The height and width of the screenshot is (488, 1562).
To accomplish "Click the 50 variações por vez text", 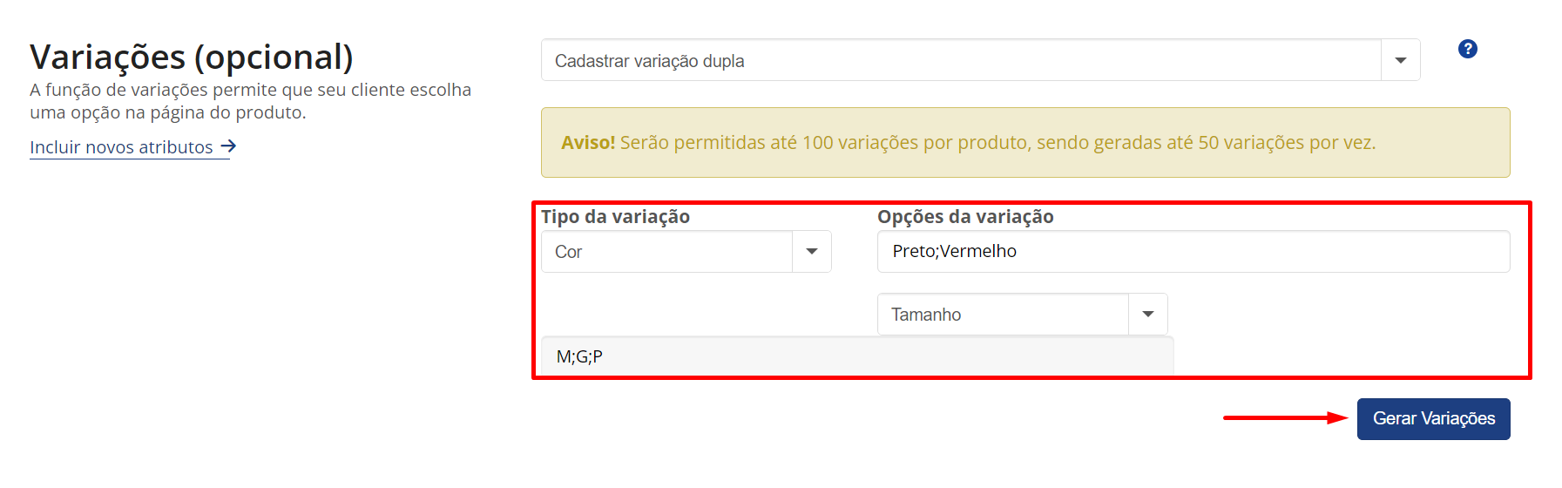I will pos(1287,142).
